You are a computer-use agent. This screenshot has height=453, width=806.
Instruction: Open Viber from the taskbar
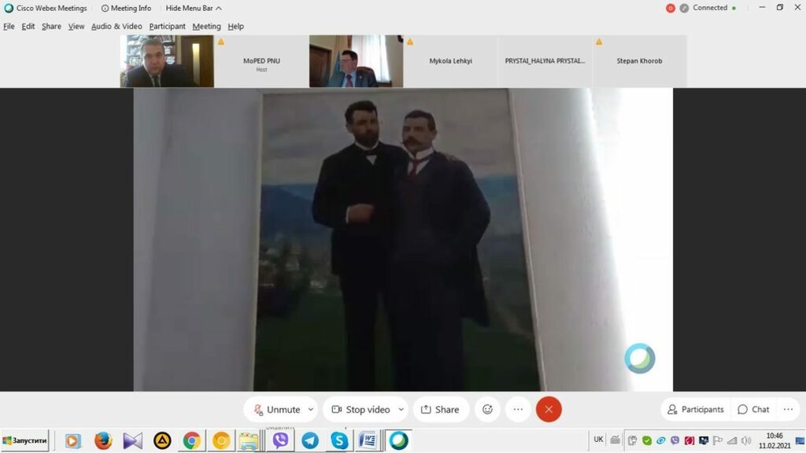(x=280, y=440)
